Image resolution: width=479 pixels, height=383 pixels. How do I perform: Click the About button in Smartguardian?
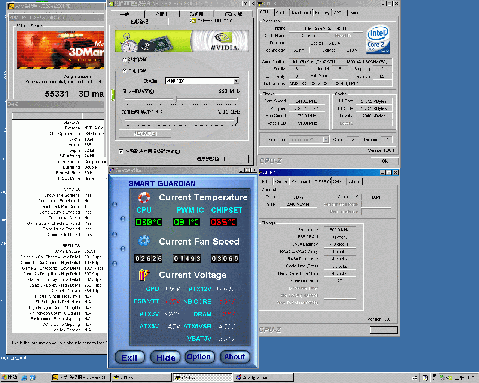(x=235, y=357)
